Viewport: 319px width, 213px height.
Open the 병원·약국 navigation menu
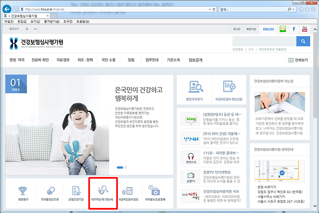[17, 60]
